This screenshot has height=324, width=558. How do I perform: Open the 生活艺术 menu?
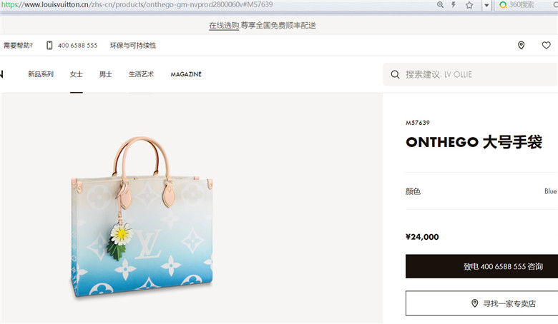(141, 74)
